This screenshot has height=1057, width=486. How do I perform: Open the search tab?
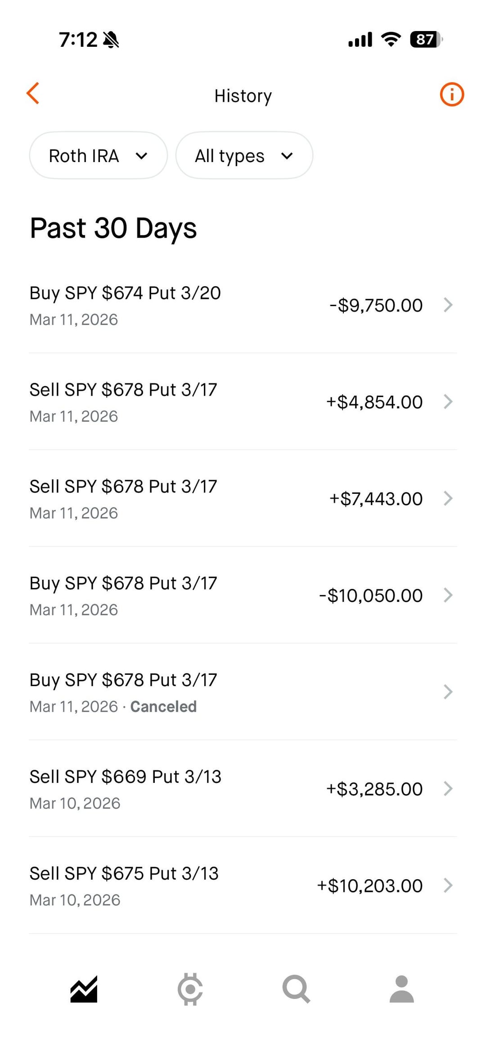pyautogui.click(x=296, y=989)
